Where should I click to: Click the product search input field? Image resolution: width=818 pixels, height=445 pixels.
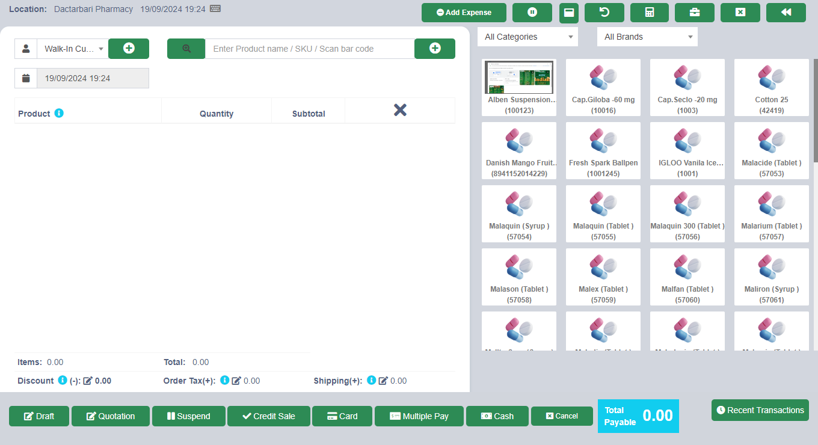(310, 49)
